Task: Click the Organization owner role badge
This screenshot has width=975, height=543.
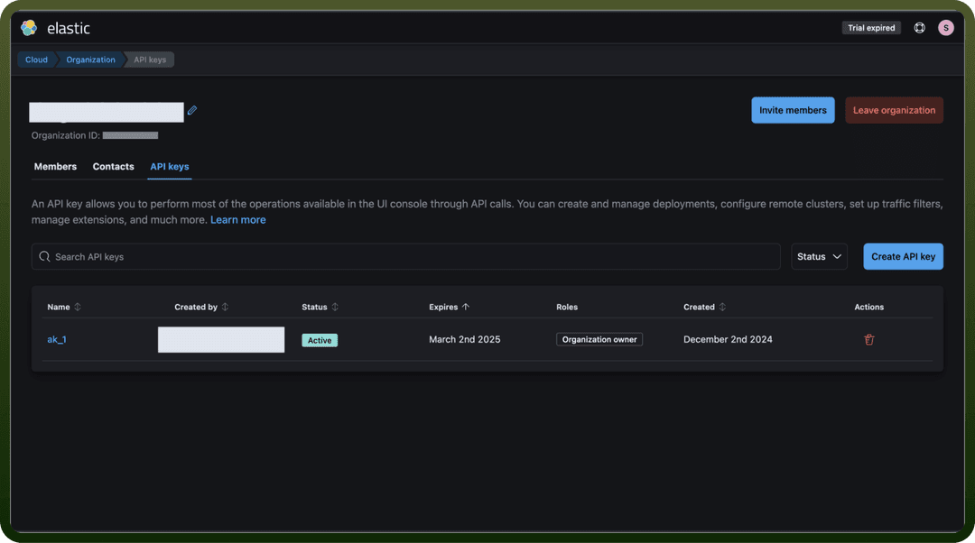Action: (599, 339)
